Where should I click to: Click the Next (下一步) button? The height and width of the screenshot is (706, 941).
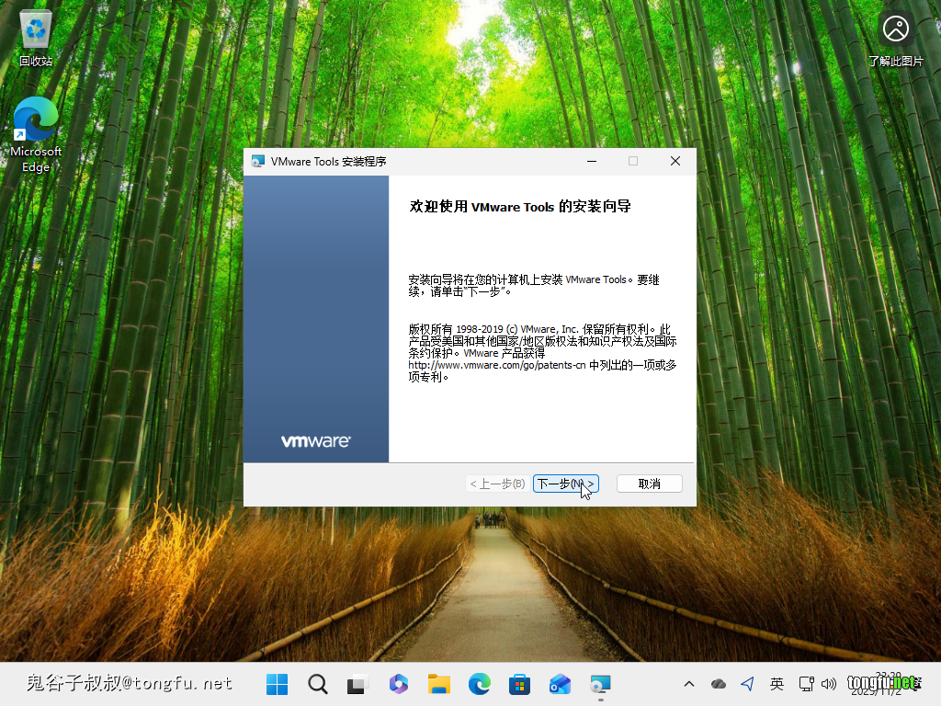click(x=565, y=484)
